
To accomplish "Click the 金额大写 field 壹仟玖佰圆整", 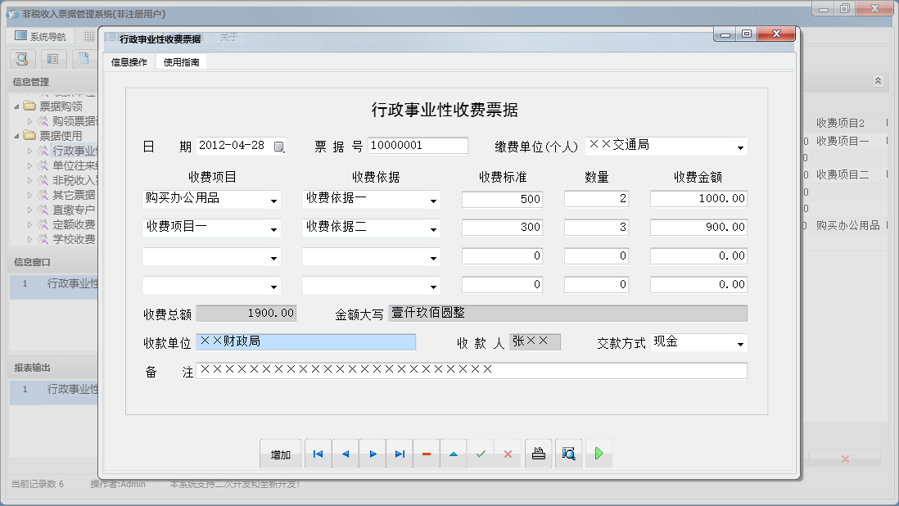I will point(567,314).
